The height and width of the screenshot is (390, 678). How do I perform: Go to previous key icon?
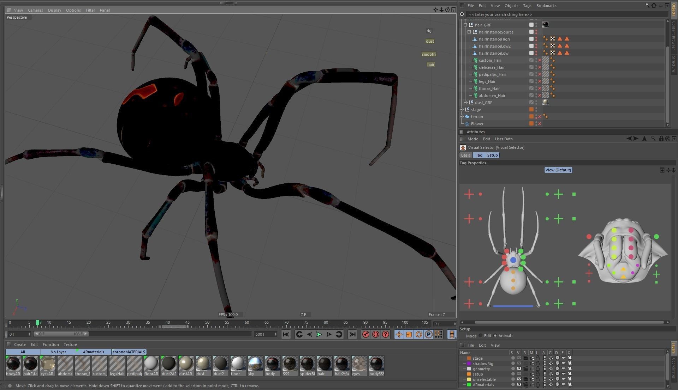[299, 334]
